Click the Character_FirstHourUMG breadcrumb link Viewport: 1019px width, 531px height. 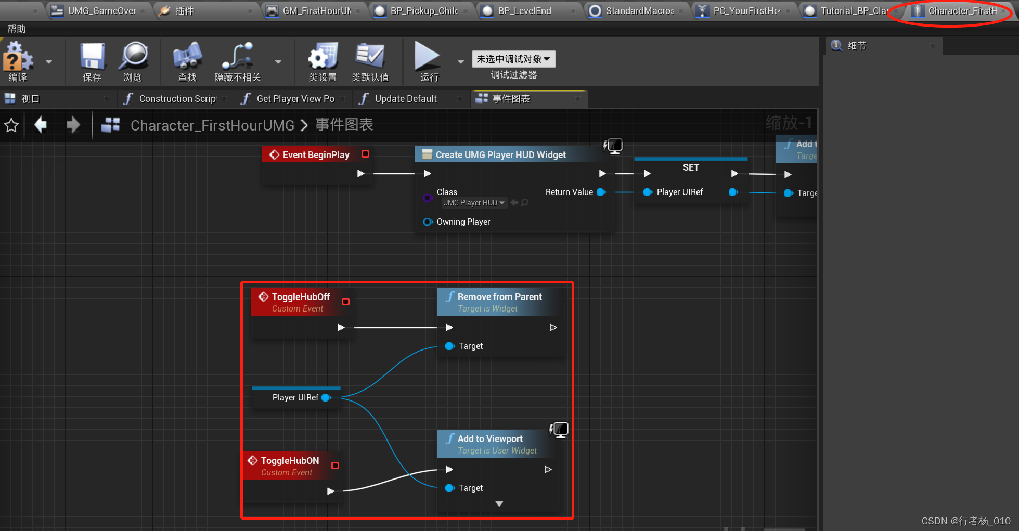click(212, 125)
